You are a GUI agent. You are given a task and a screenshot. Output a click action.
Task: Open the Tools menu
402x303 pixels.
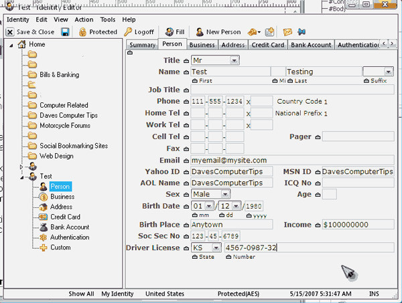click(x=107, y=19)
